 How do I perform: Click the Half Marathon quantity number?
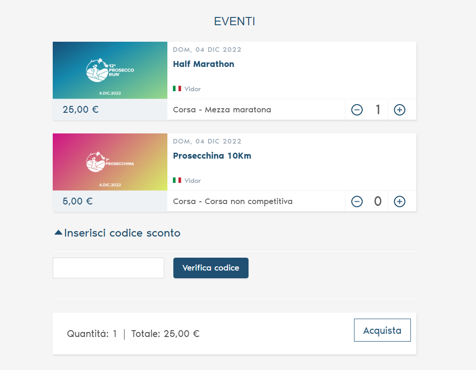(x=378, y=110)
